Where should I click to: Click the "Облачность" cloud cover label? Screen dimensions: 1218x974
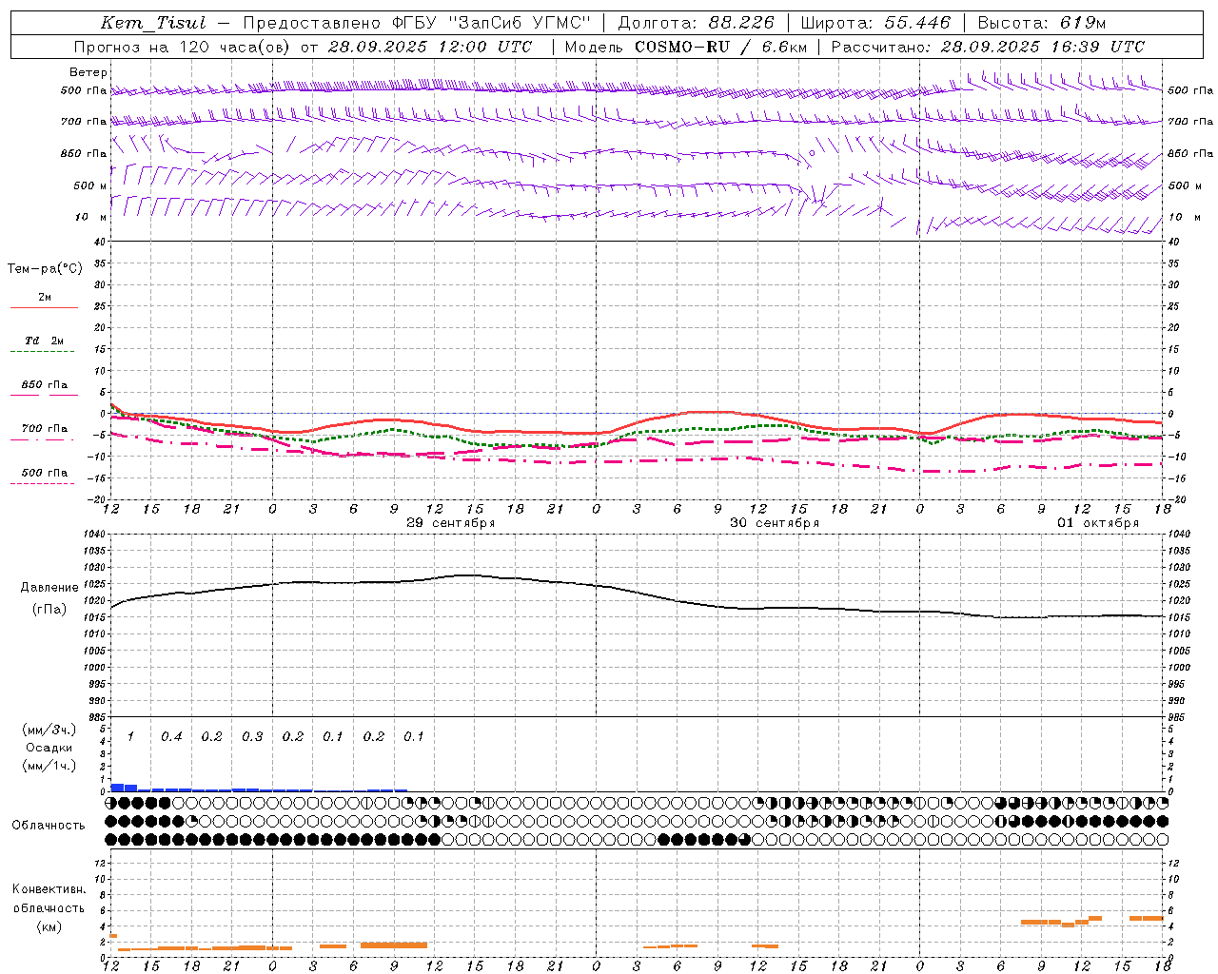point(49,825)
